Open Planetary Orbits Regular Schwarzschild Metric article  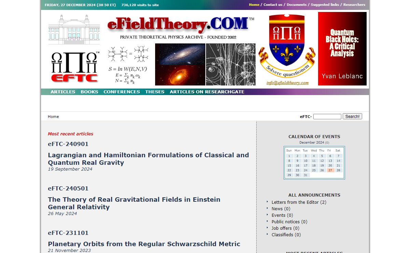click(144, 244)
